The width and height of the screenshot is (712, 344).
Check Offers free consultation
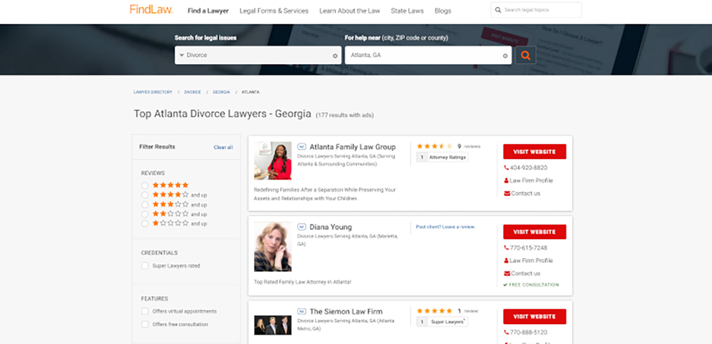pos(145,324)
